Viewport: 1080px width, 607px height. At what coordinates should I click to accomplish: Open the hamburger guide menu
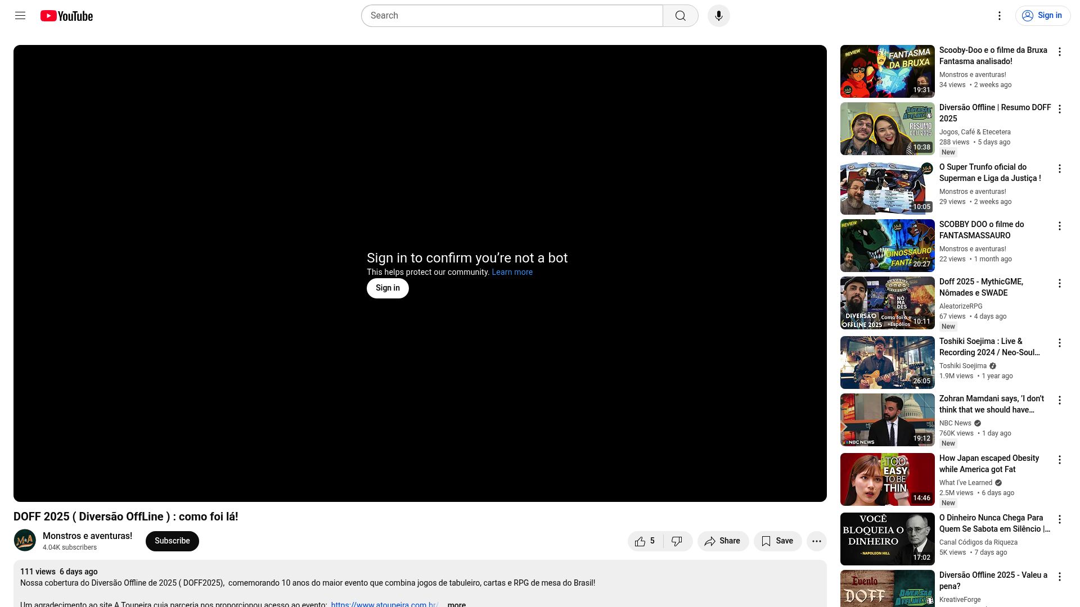click(x=20, y=16)
